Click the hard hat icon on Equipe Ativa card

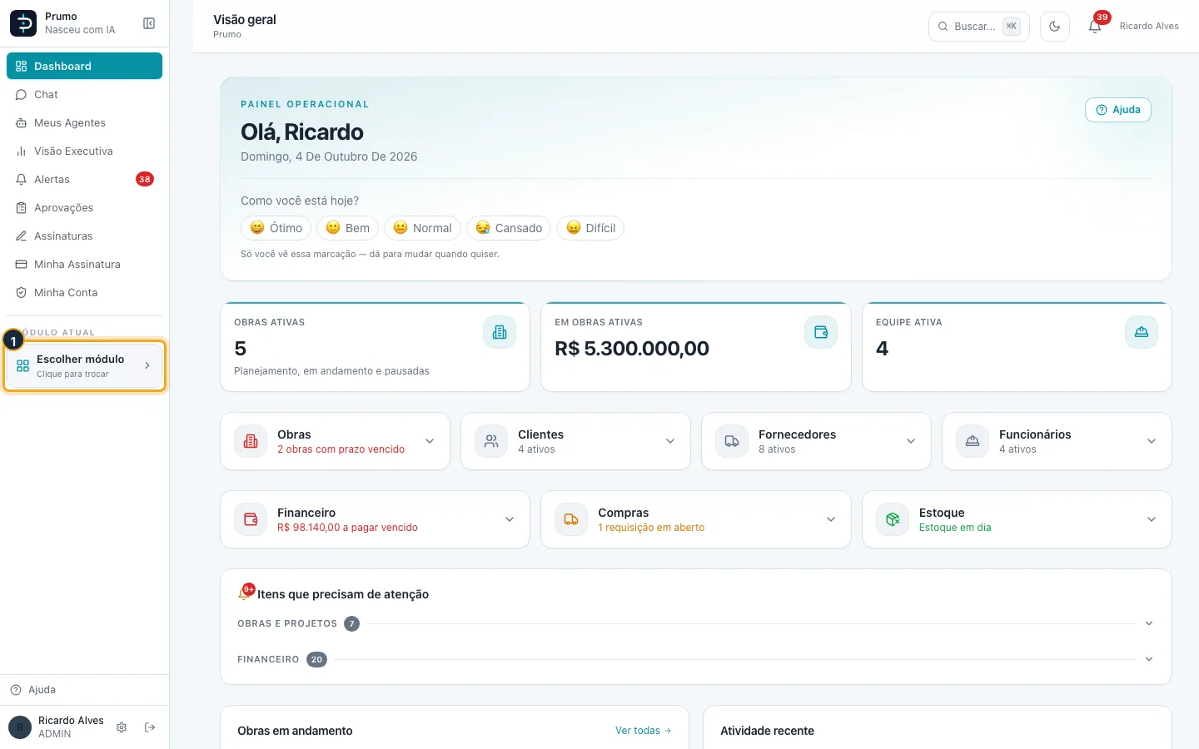click(1142, 332)
